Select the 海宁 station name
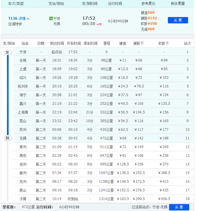This screenshot has width=197, height=211. [23, 95]
